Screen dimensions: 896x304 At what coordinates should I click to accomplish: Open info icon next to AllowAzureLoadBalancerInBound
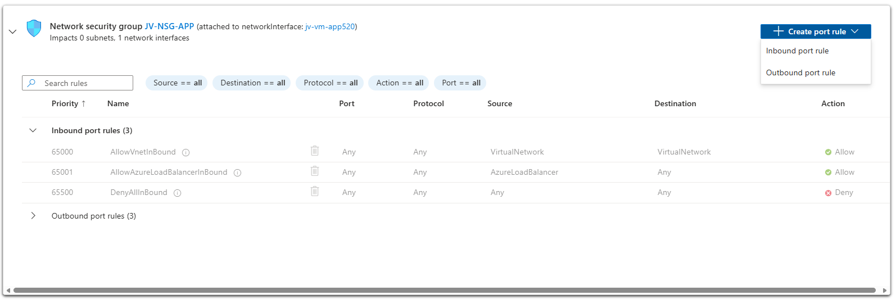click(x=238, y=173)
